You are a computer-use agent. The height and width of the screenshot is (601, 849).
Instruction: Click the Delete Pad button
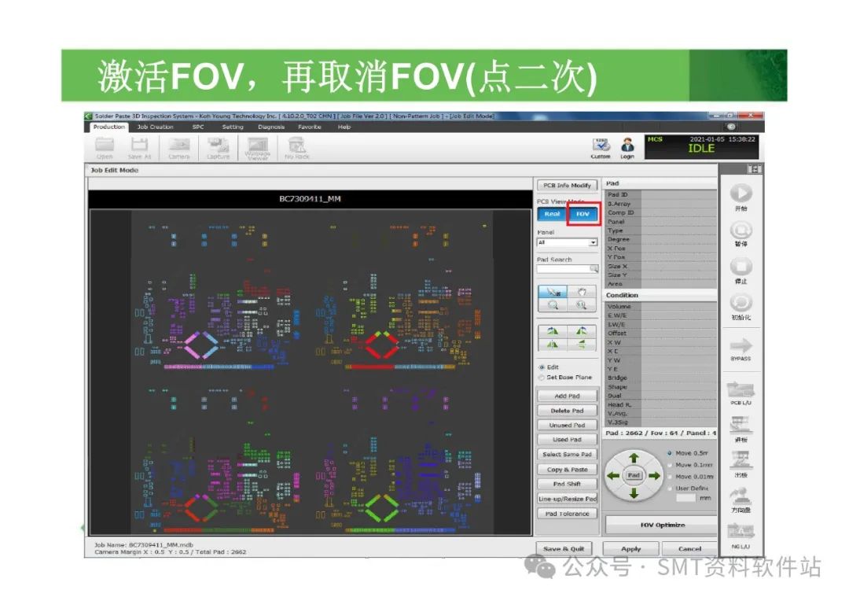(x=567, y=411)
